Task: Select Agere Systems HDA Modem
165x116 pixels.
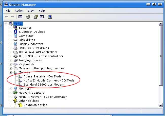Action: click(44, 76)
